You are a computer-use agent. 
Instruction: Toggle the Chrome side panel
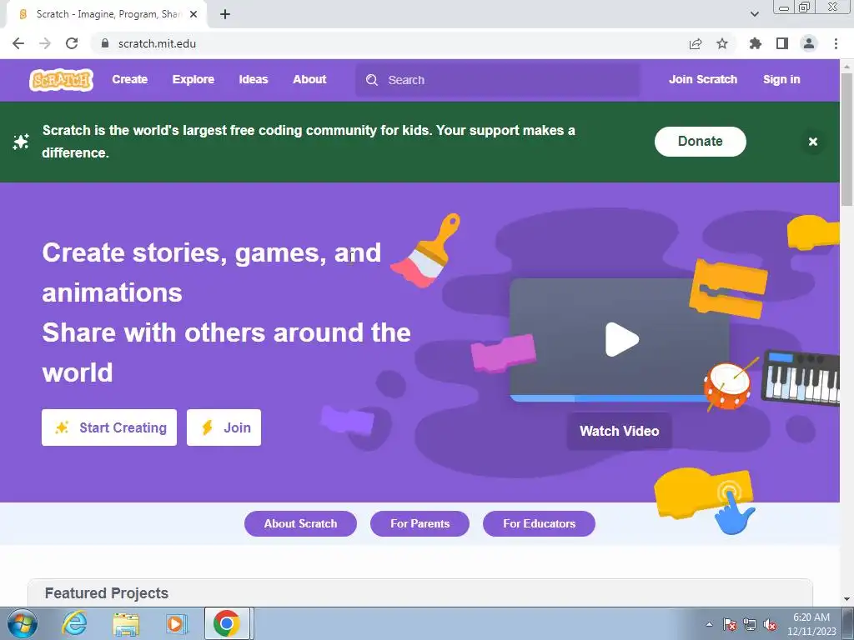pyautogui.click(x=782, y=43)
